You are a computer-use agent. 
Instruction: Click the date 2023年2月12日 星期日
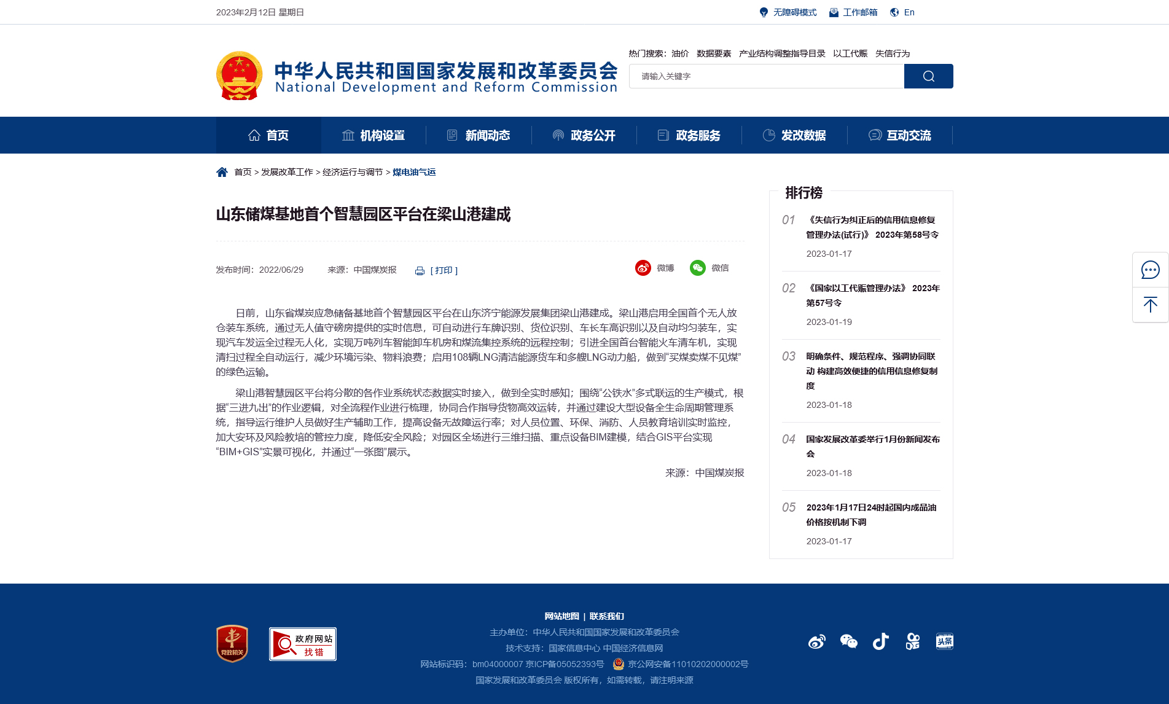(x=260, y=12)
